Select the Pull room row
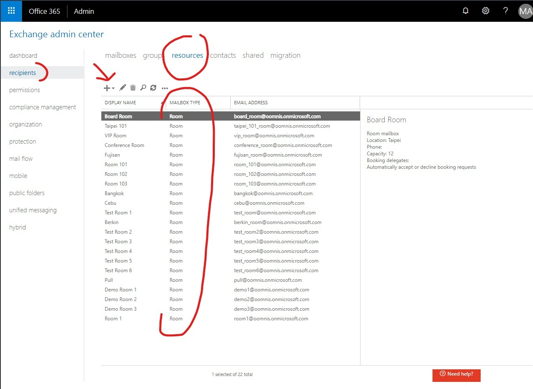533x389 pixels. pos(231,280)
